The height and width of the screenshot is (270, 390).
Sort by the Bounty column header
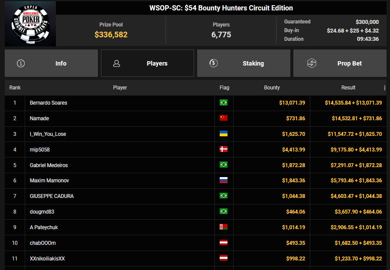pos(272,88)
